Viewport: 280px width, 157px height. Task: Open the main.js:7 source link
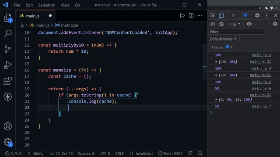click(262, 106)
